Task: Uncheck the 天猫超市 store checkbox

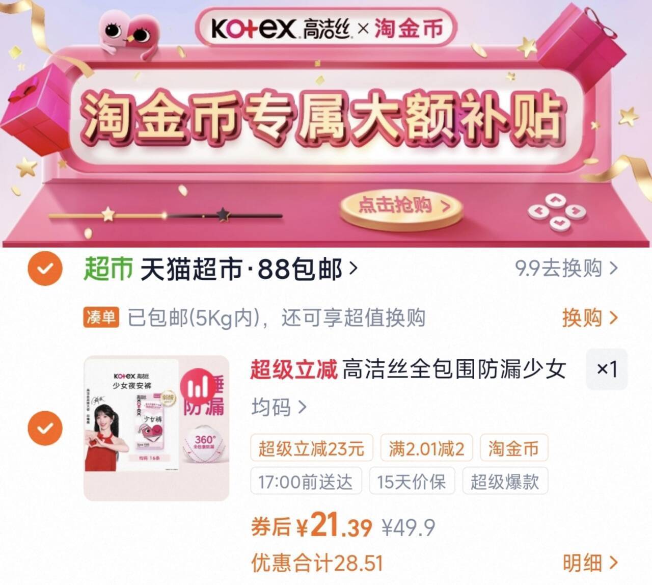Action: click(x=45, y=268)
